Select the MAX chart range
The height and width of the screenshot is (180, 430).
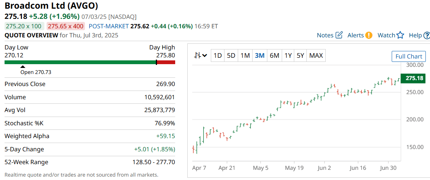pyautogui.click(x=316, y=55)
